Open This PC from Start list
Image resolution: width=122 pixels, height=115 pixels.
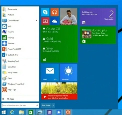pos(20,32)
